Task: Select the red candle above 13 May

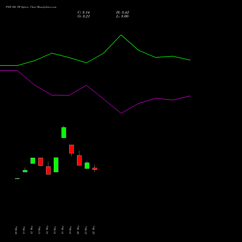Action: (41, 162)
